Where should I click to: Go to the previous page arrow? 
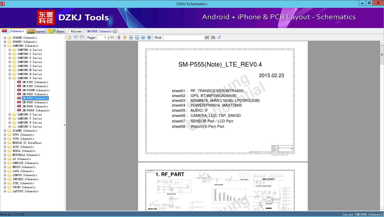coord(119,37)
